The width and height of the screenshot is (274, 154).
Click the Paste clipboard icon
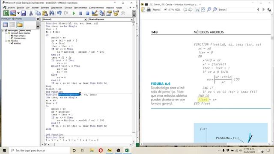(45, 13)
